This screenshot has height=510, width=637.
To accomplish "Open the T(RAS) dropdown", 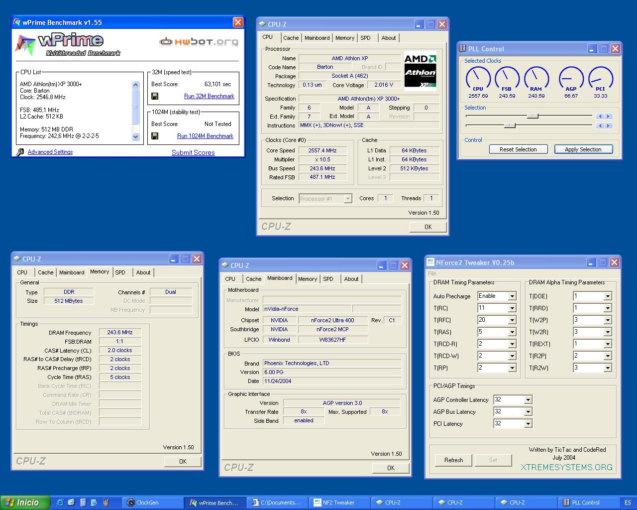I will point(512,332).
